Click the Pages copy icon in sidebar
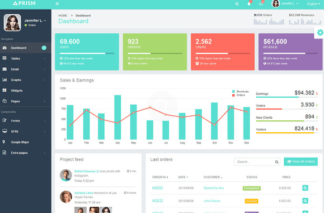Viewport: 324px width, 213px height. coord(5,101)
